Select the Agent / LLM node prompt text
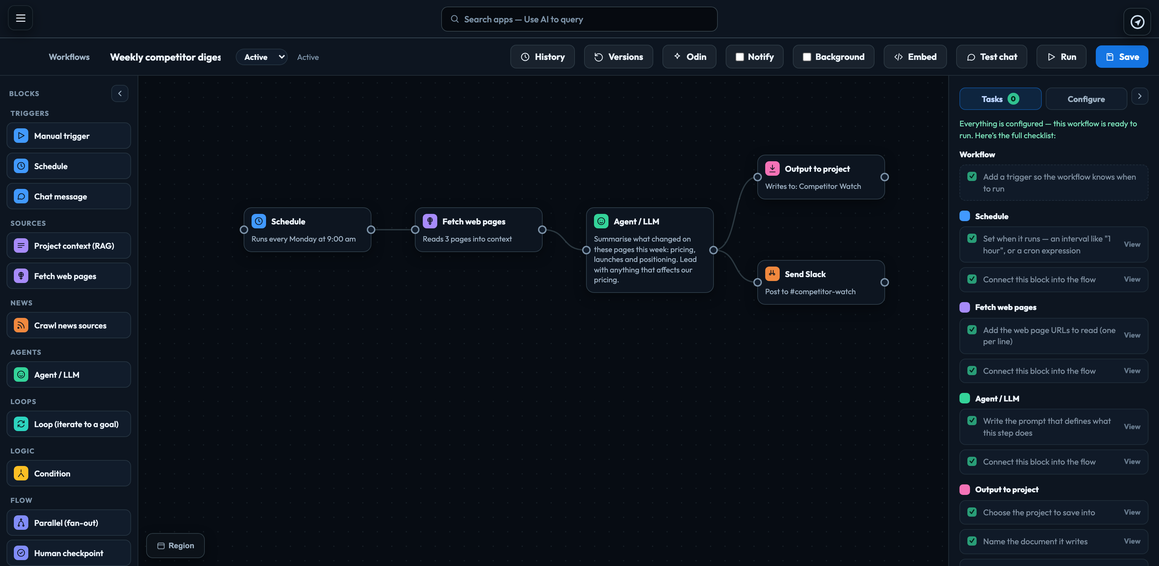 coord(645,259)
